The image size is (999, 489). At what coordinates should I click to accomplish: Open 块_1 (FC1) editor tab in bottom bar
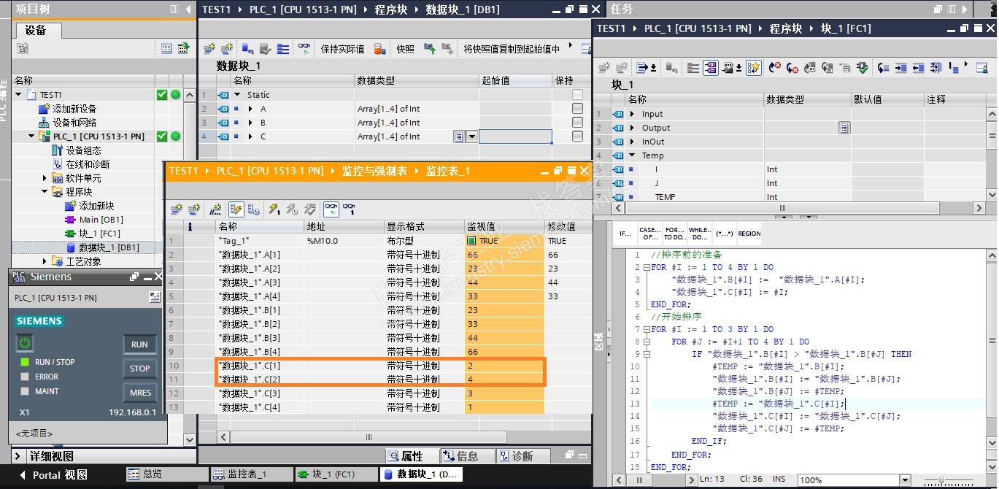pos(335,474)
